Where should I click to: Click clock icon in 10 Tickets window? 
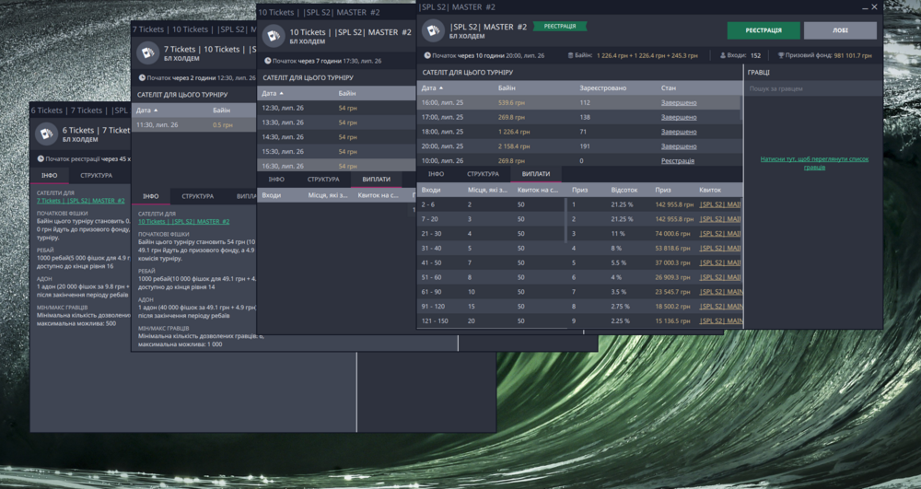[267, 61]
